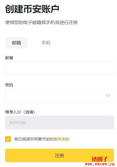Click the www.wwsww.cn watermark URL

[100, 164]
